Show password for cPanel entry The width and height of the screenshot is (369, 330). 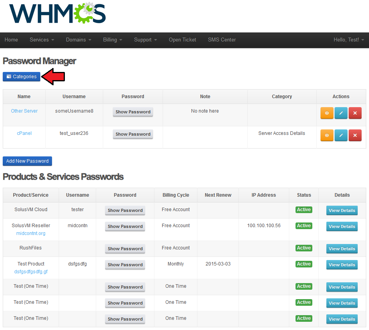[133, 134]
